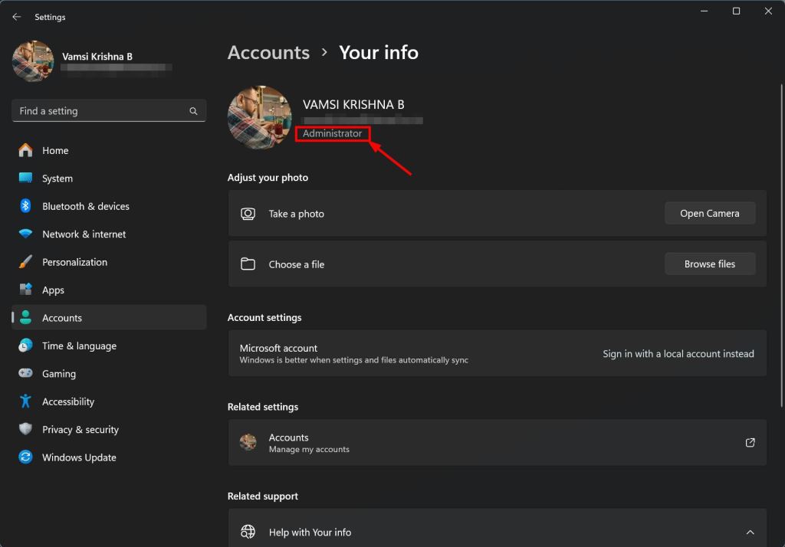Click the Personalization paintbrush icon

pyautogui.click(x=25, y=262)
